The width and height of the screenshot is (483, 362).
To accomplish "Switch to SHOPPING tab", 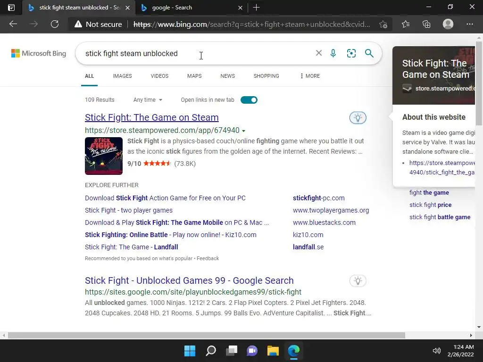I will pyautogui.click(x=266, y=76).
